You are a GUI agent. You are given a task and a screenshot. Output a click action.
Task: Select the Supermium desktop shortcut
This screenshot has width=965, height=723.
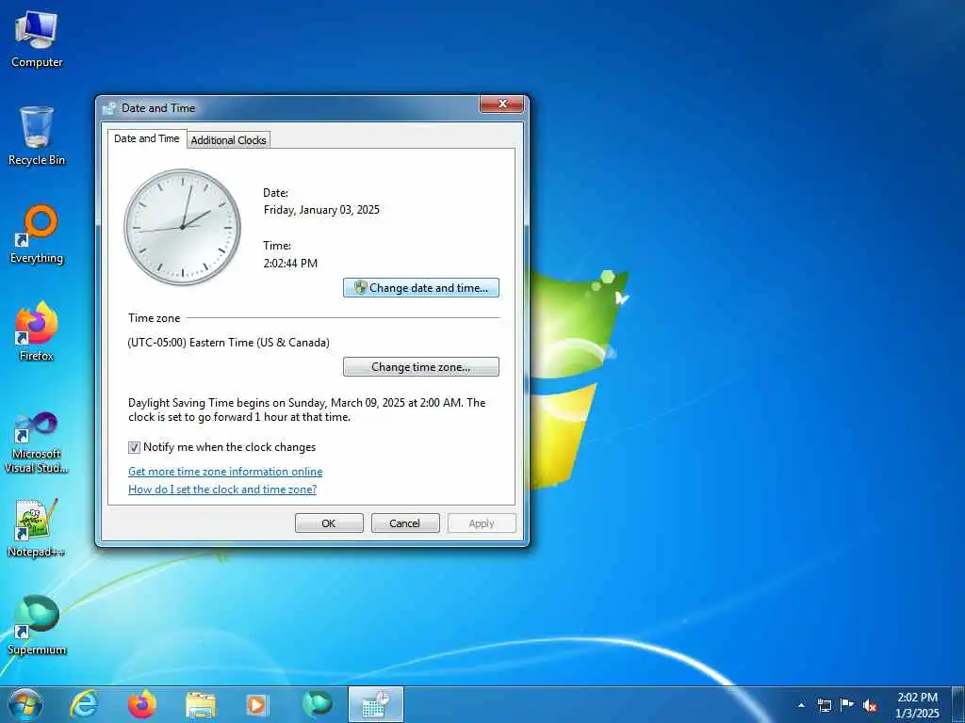37,626
